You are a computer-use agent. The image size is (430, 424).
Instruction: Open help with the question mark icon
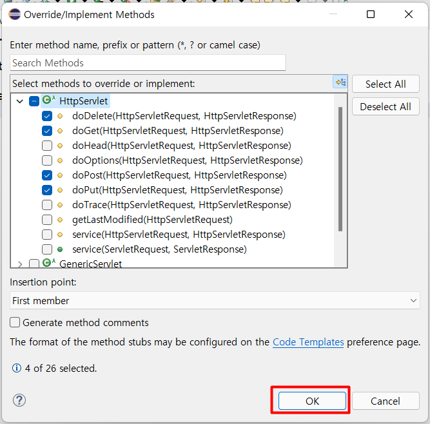tap(19, 400)
